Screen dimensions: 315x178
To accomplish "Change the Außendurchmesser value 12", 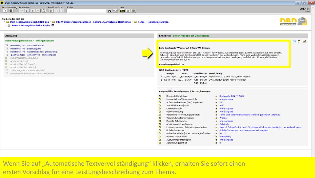I will pyautogui.click(x=221, y=103).
